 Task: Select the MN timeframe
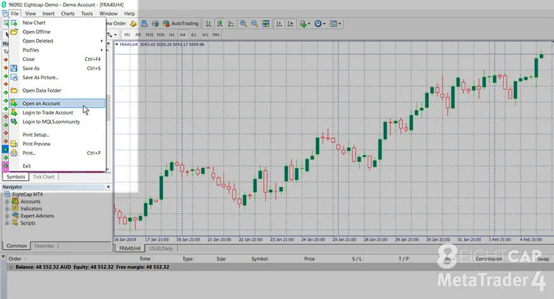(215, 35)
